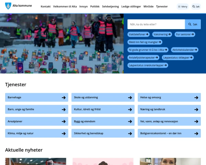Open the Aktivitetskalender shortcut
The image size is (206, 165).
click(184, 50)
